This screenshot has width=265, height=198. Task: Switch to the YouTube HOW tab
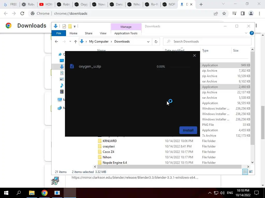click(x=46, y=4)
